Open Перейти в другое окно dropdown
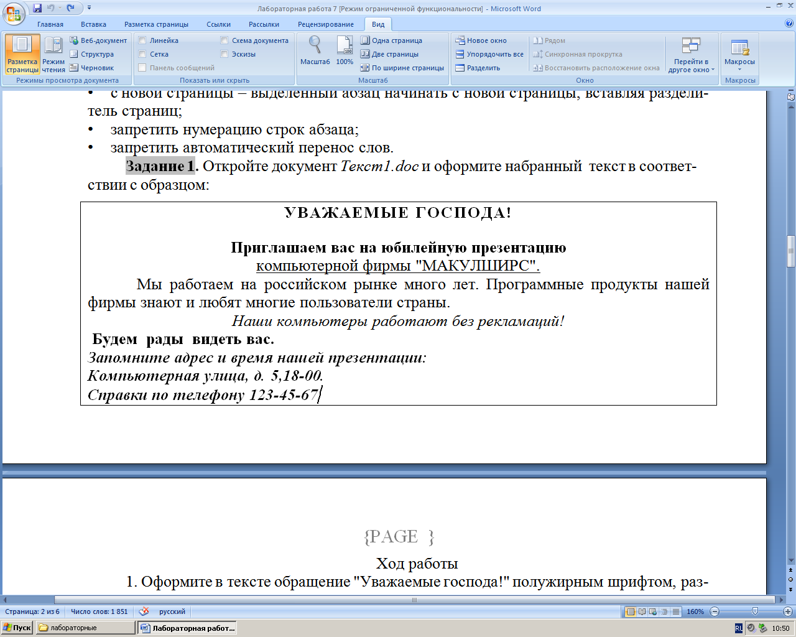 pos(691,55)
